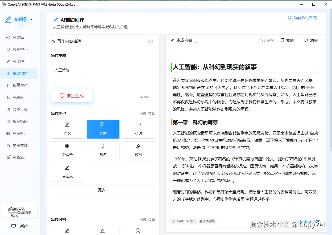Click the AI辅助创作 page title
Viewport: 332px width, 235px height.
(x=73, y=20)
